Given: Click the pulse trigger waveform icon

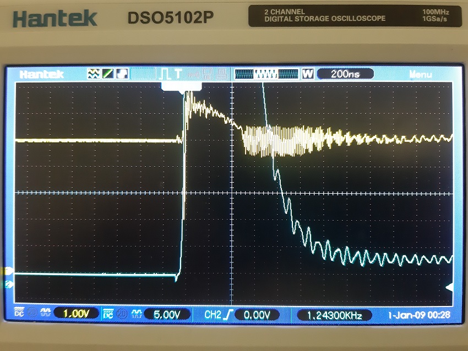Looking at the screenshot, I should tap(165, 74).
